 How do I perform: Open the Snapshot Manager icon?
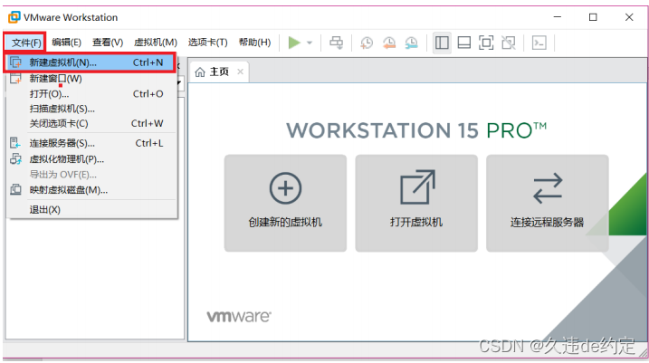411,43
